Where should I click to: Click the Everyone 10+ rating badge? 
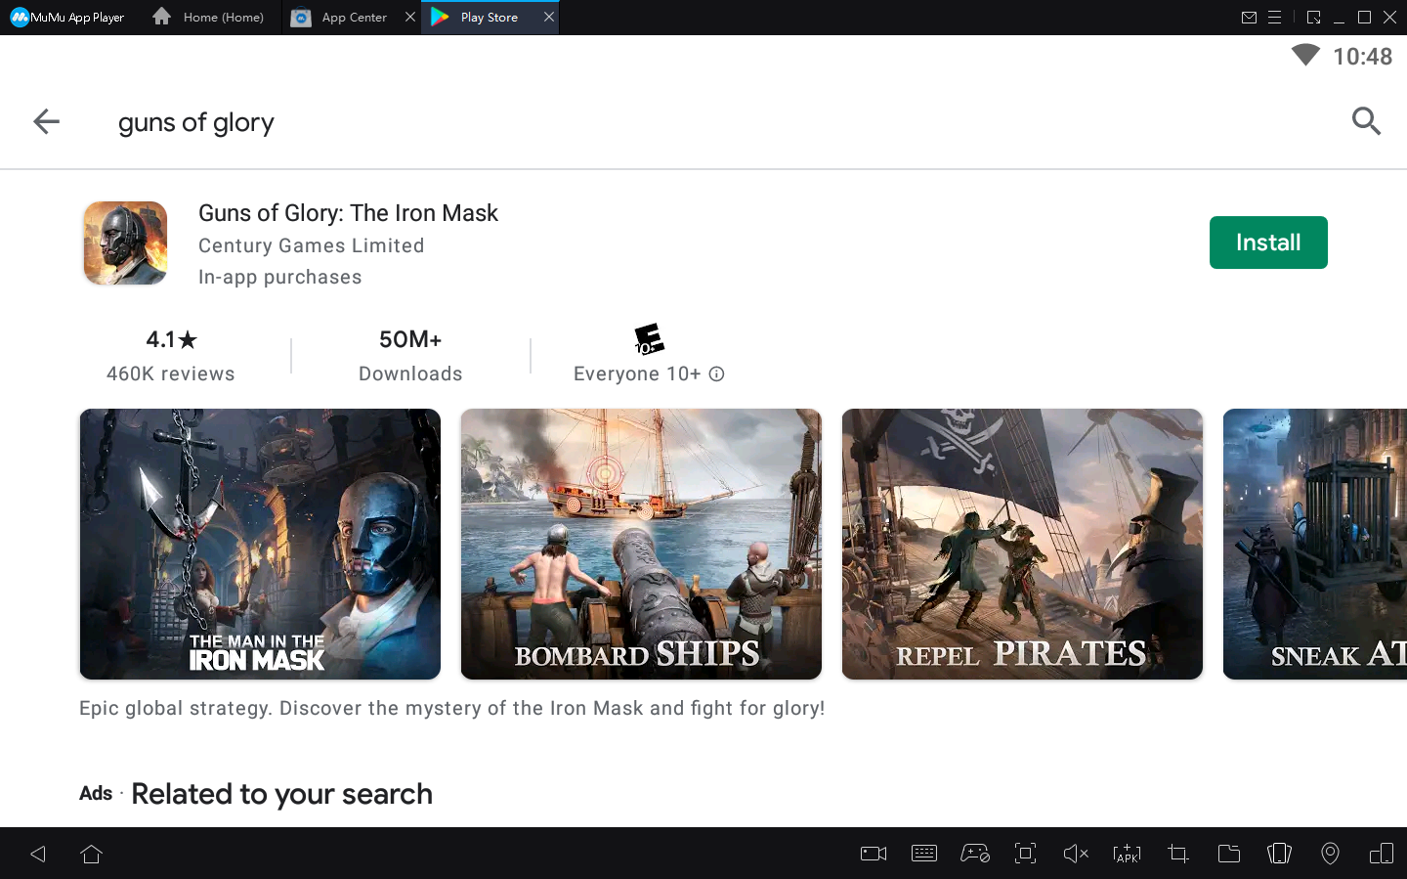pos(649,339)
